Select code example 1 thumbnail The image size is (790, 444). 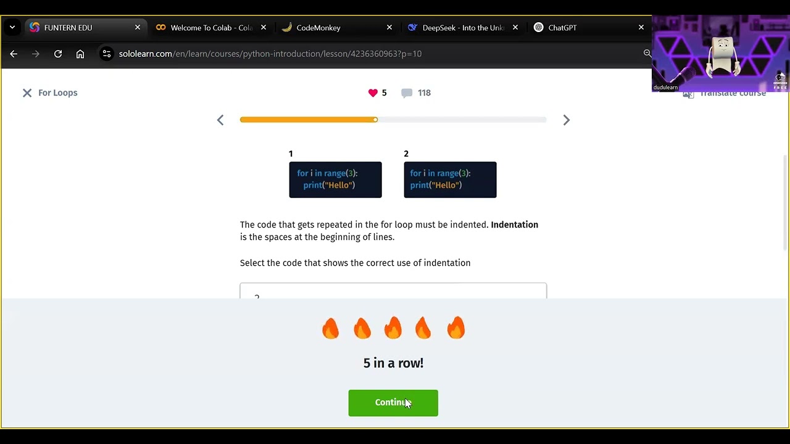pos(335,179)
